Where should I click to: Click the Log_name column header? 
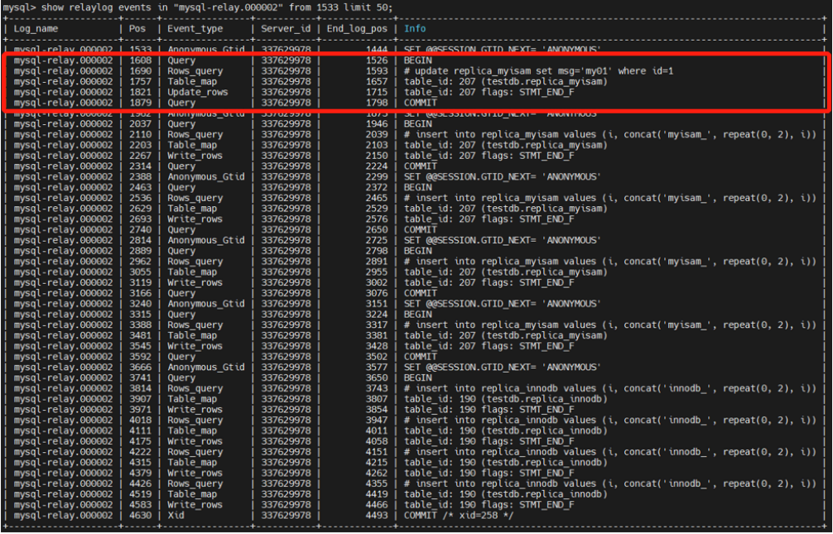35,28
